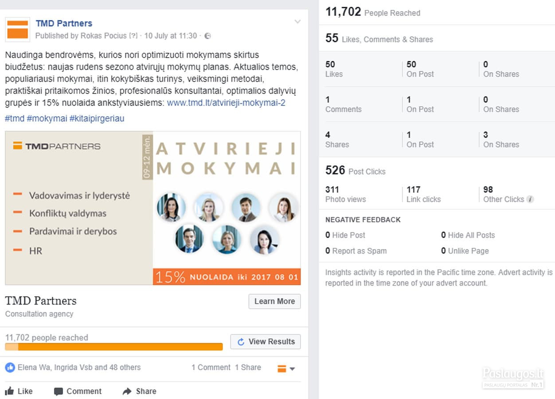The image size is (555, 399).
Task: Click the 0 Unlike Page entry
Action: pyautogui.click(x=465, y=251)
